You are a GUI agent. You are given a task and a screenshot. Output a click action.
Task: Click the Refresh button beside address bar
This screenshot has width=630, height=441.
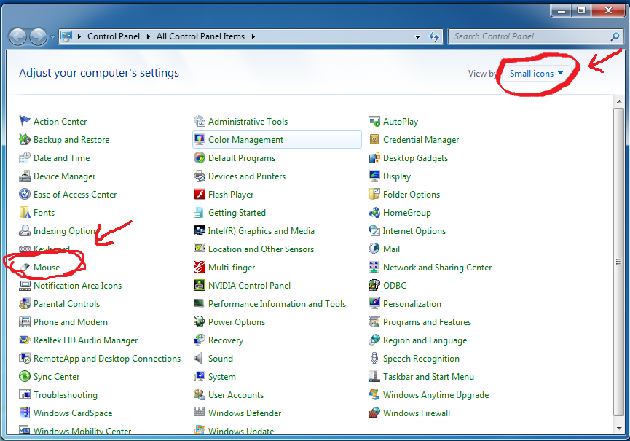coord(434,36)
